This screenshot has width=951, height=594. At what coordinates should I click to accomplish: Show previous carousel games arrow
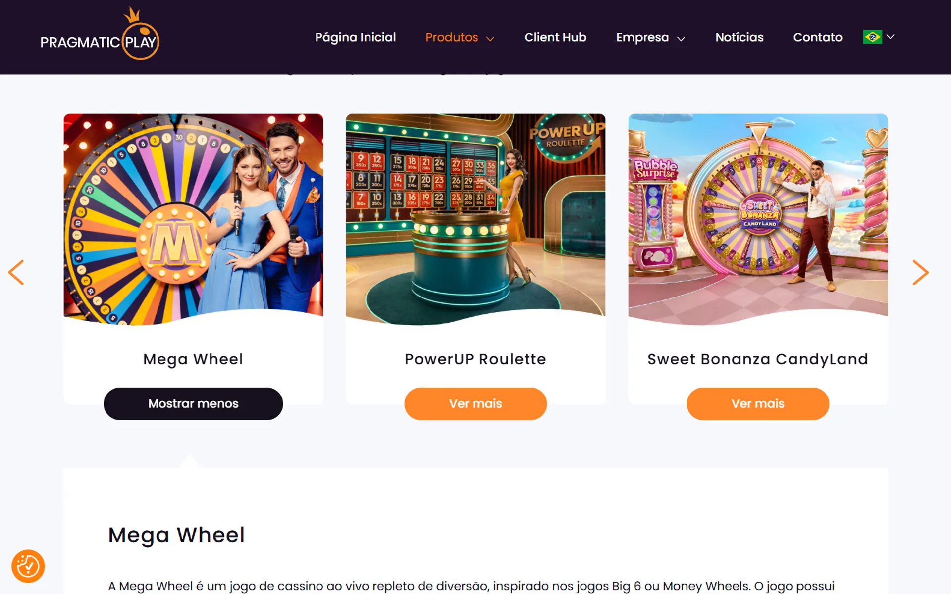(16, 272)
